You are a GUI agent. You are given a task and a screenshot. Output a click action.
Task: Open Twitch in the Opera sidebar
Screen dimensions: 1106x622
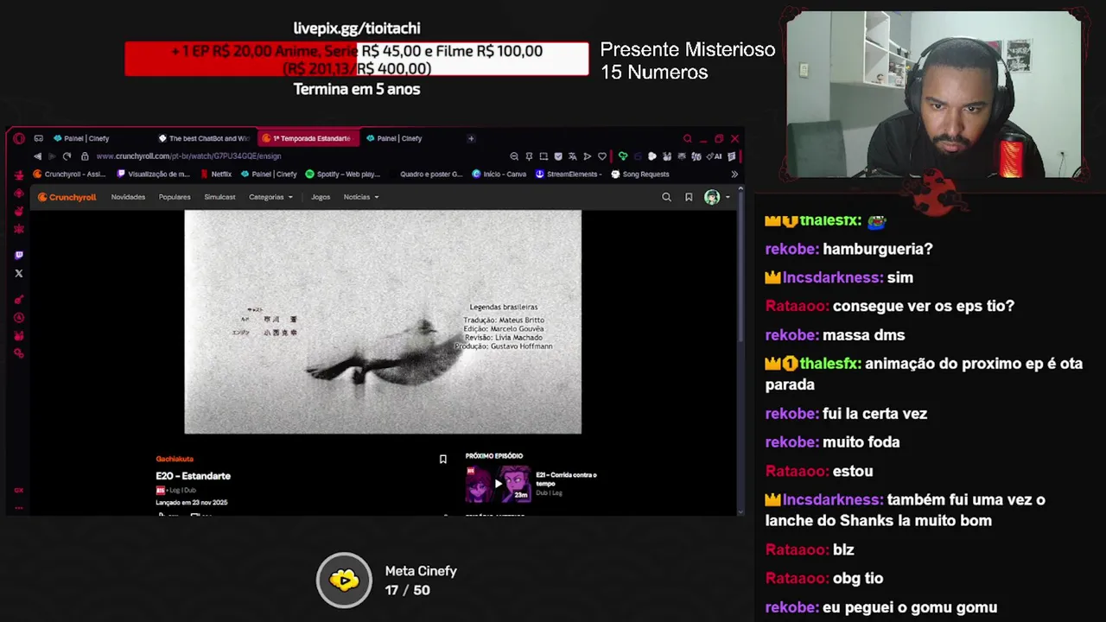click(19, 255)
